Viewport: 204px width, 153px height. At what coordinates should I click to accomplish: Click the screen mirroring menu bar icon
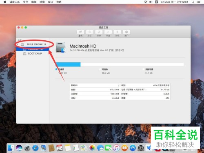[146, 2]
